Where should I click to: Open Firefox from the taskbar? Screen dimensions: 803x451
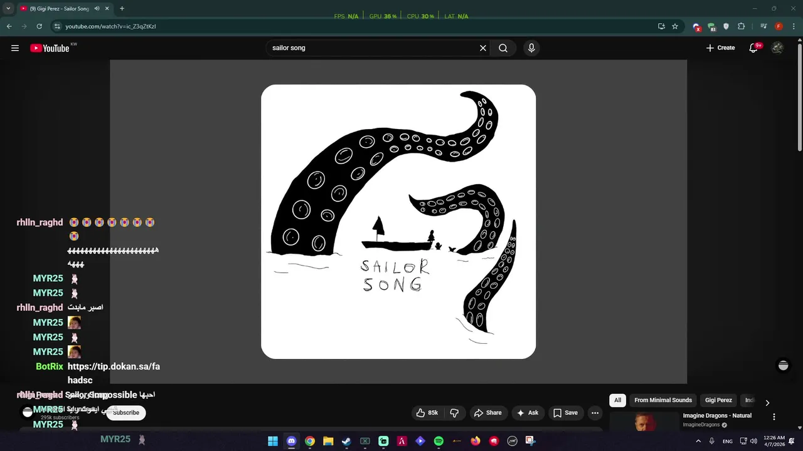[x=476, y=441]
